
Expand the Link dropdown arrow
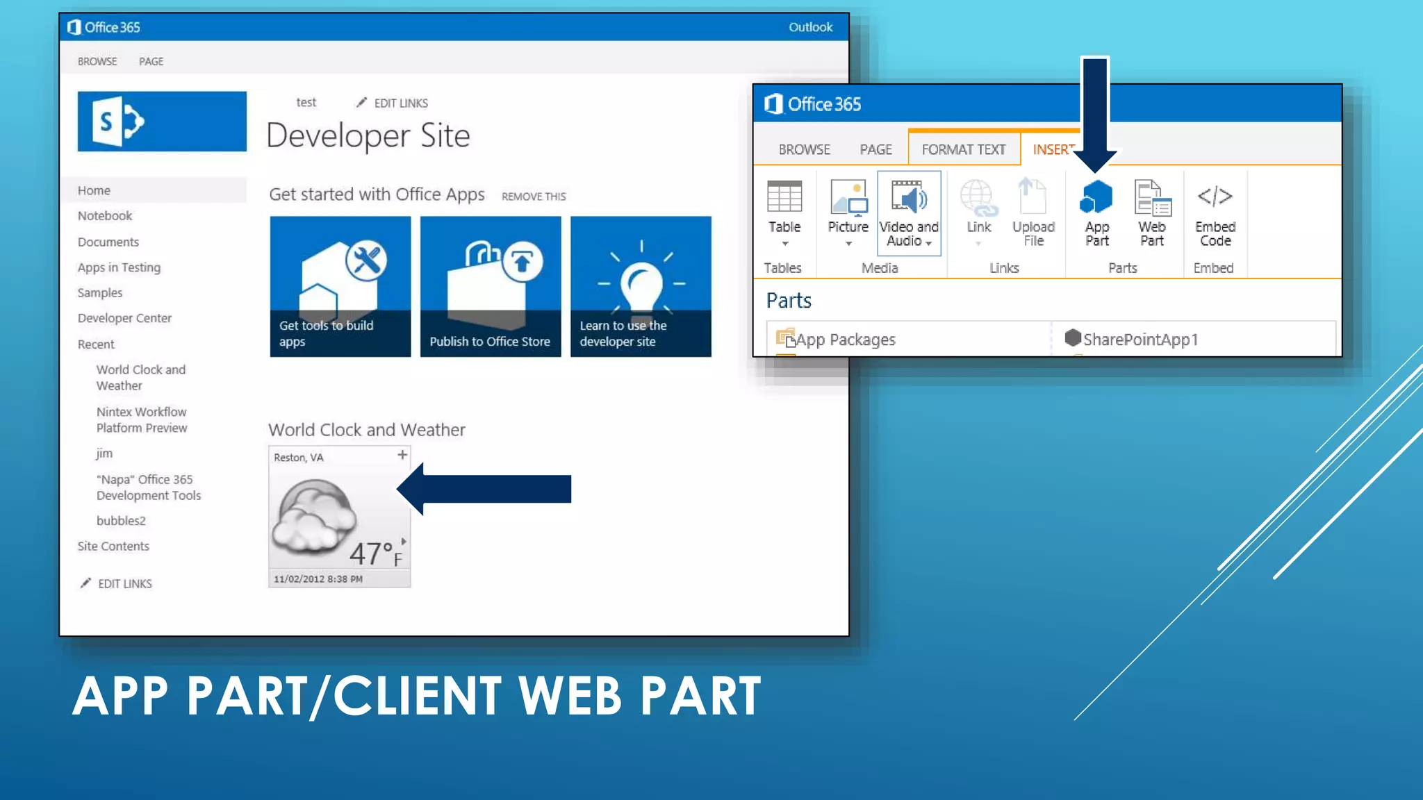(978, 244)
